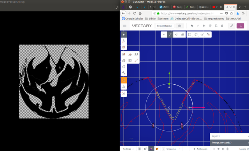The image size is (249, 151).
Task: Close the active Vectary tab
Action: pyautogui.click(x=234, y=7)
